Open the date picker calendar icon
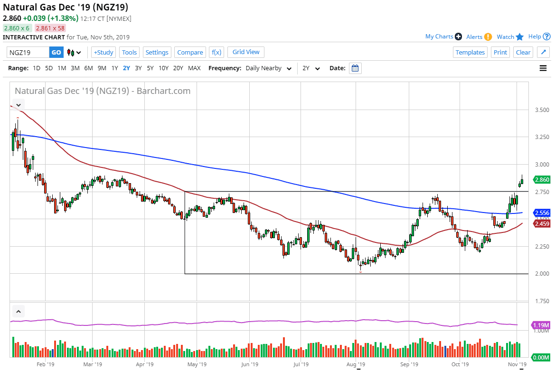The height and width of the screenshot is (370, 555). tap(355, 68)
